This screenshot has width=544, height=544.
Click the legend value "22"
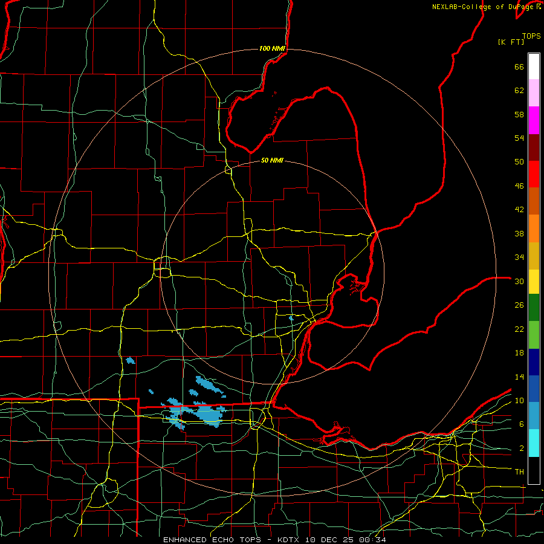tap(519, 329)
